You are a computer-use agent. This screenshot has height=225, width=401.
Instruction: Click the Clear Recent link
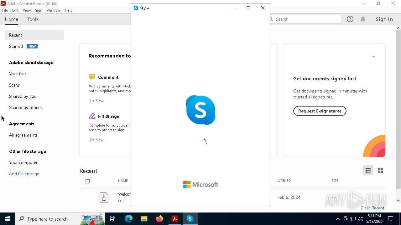tap(372, 208)
